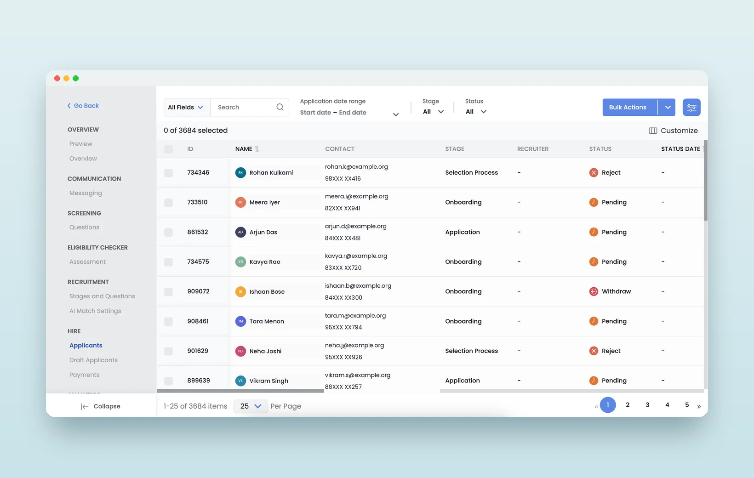
Task: Go to the next pages with the double-arrow icon
Action: click(699, 406)
